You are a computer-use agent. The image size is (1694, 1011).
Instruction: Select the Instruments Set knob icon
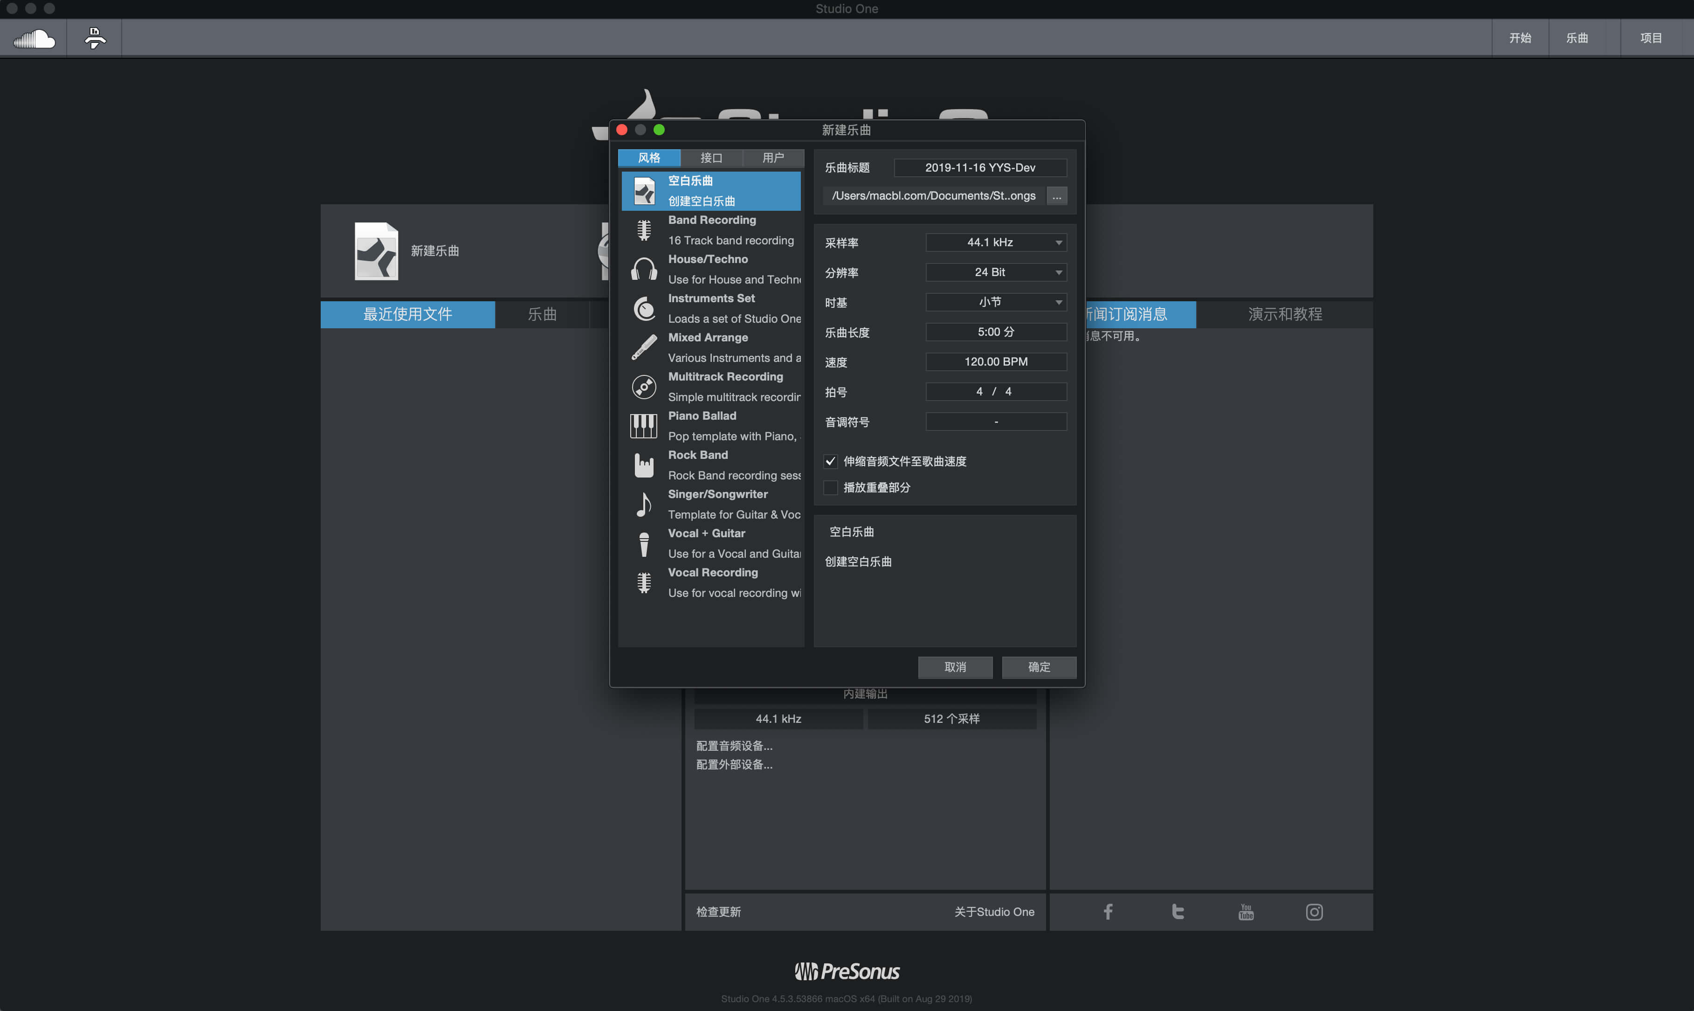(x=643, y=309)
